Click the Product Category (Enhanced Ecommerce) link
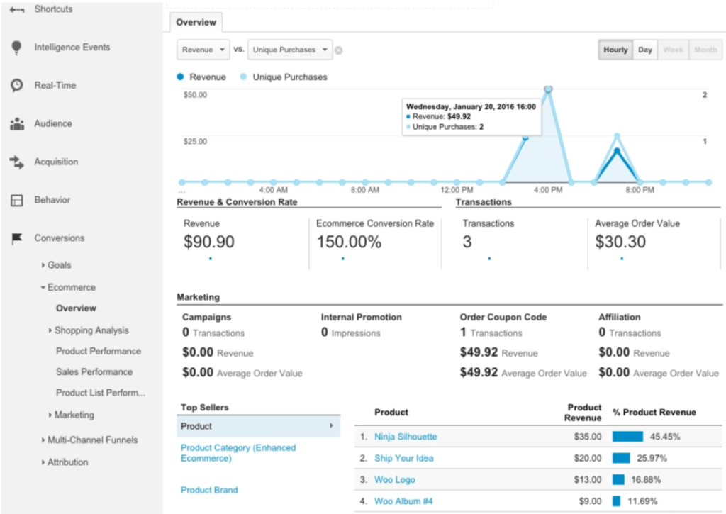Viewport: 726px width, 514px height. coord(238,452)
